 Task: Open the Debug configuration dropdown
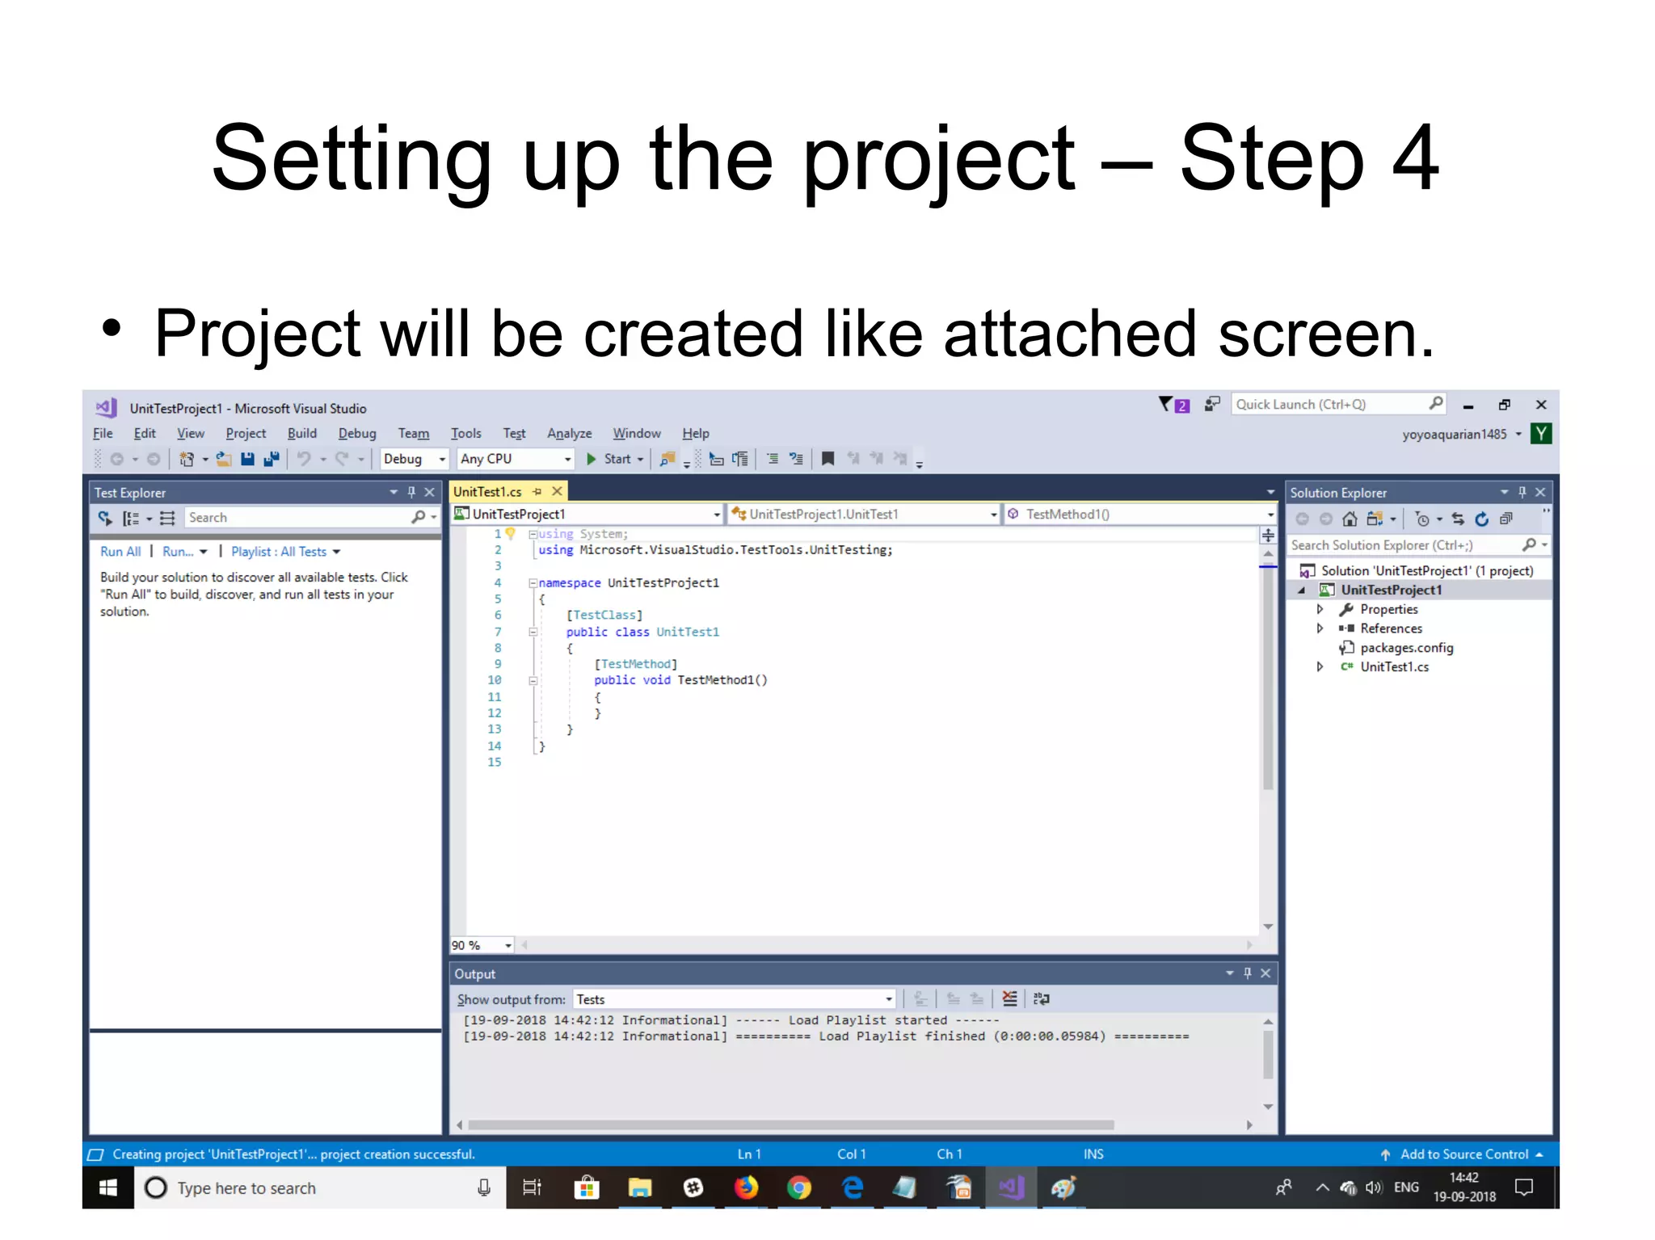(x=415, y=459)
